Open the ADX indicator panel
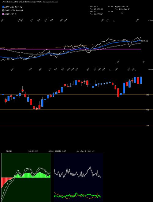 click(78, 178)
